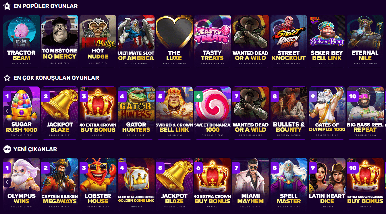The width and height of the screenshot is (386, 214).
Task: Open Ultimate Slot of America
Action: pyautogui.click(x=136, y=41)
